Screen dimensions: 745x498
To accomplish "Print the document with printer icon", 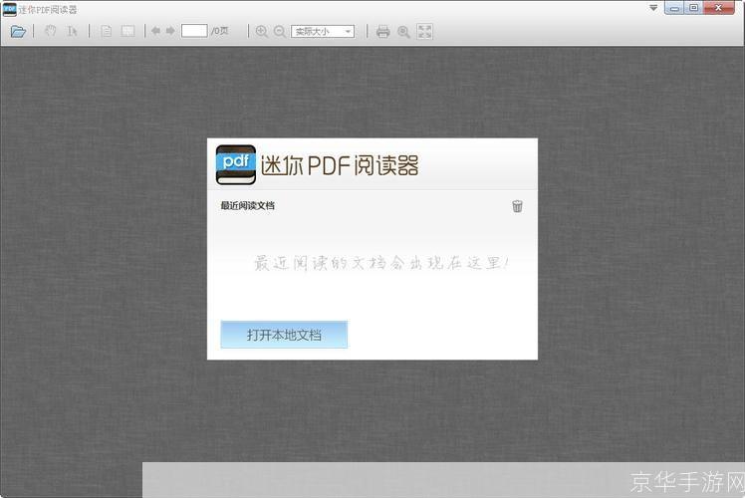I will 382,32.
